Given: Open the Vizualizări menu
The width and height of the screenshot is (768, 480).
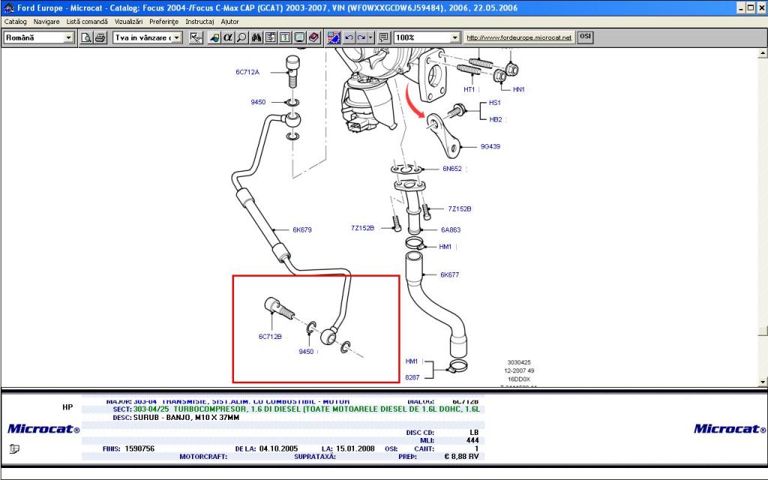Looking at the screenshot, I should [x=128, y=22].
